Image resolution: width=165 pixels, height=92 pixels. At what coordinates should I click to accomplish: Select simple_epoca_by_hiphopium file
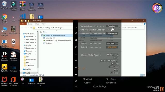coord(57,40)
